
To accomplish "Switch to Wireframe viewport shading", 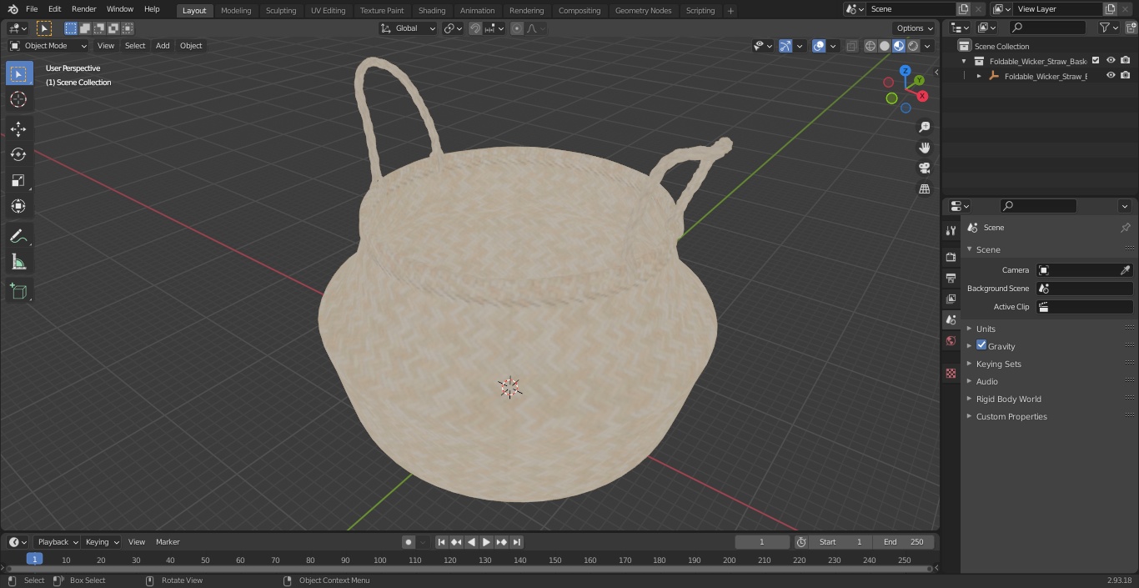I will pos(871,46).
